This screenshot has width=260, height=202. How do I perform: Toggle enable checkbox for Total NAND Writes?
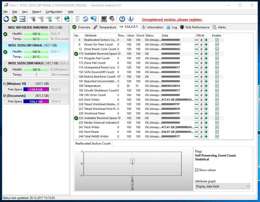pos(217,137)
